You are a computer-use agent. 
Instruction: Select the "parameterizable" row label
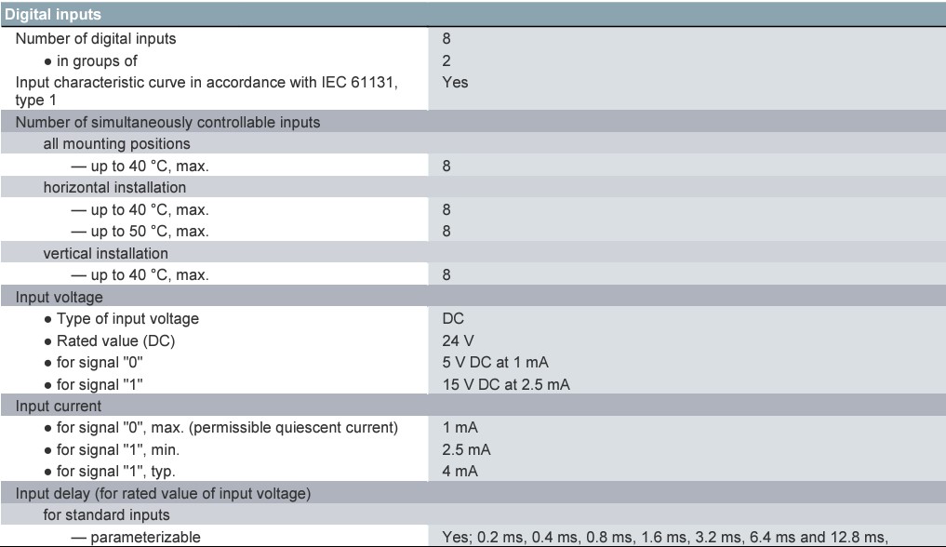(x=136, y=537)
